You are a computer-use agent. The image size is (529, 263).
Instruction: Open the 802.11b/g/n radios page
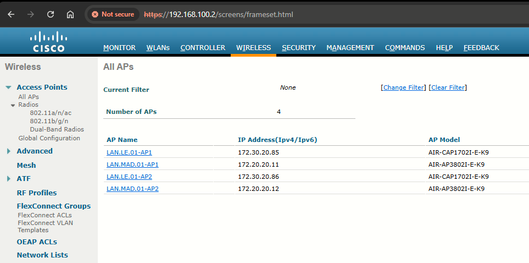pos(49,121)
